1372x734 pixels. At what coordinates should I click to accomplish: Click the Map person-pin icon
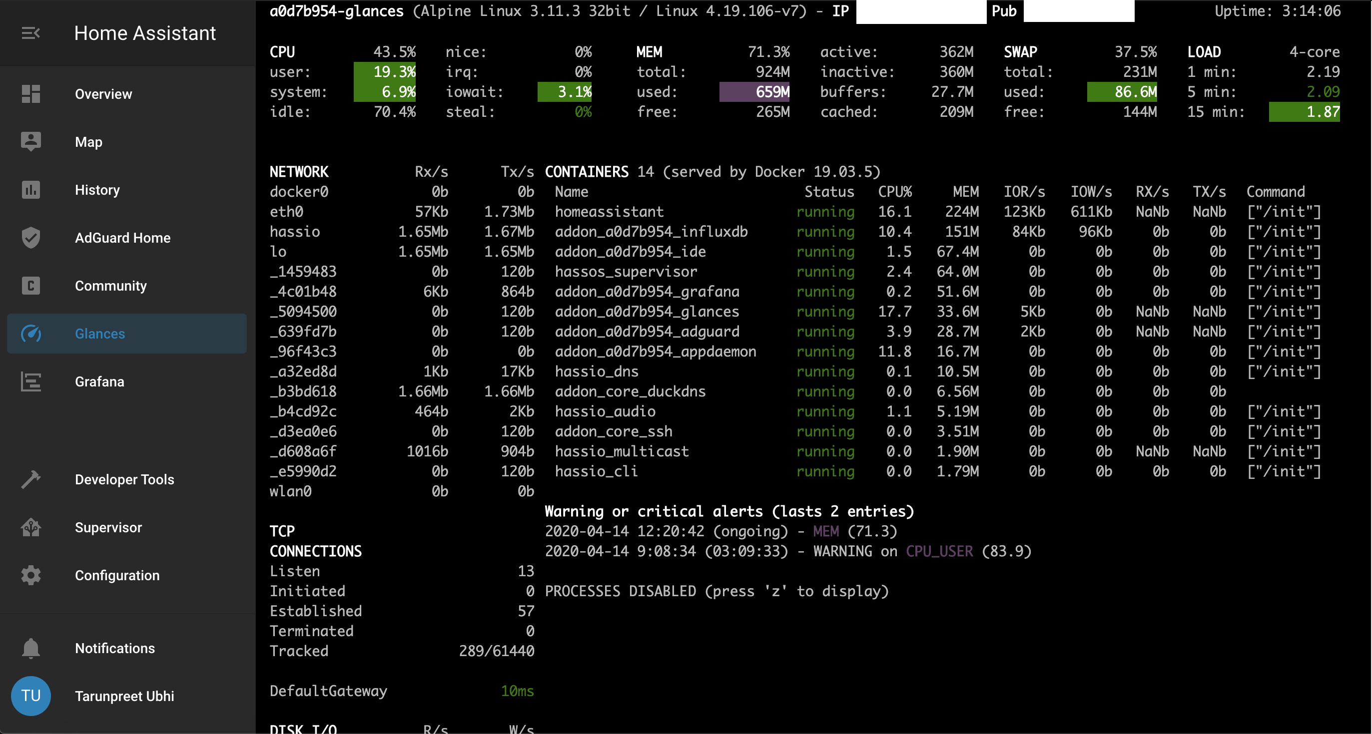point(30,142)
